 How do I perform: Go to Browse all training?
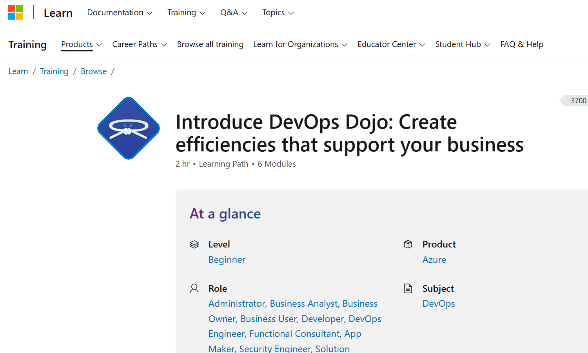pyautogui.click(x=210, y=44)
